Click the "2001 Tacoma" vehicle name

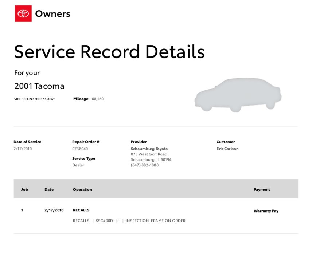click(x=39, y=86)
